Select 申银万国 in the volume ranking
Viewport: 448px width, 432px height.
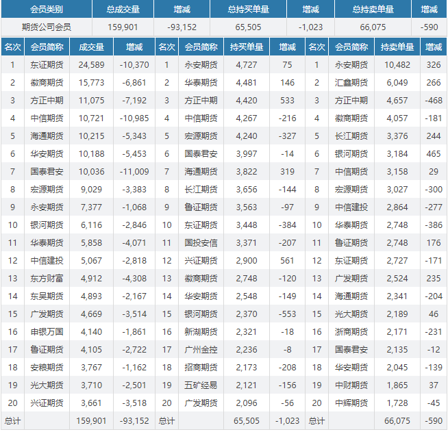click(47, 332)
